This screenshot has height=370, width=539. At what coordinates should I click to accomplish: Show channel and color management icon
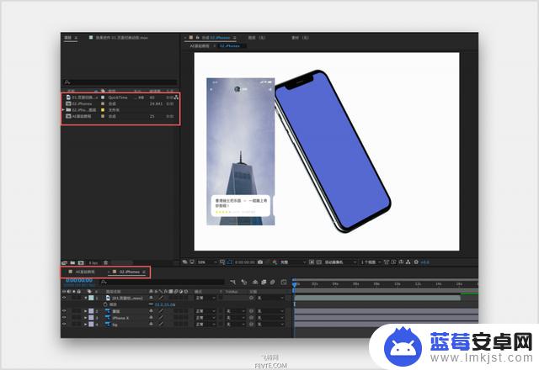pyautogui.click(x=275, y=262)
